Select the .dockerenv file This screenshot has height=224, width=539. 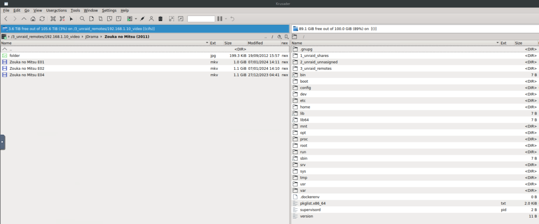pyautogui.click(x=415, y=197)
